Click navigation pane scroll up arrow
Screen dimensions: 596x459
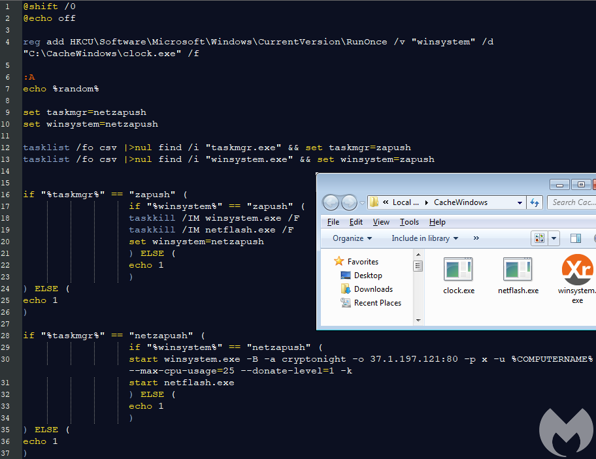click(418, 255)
